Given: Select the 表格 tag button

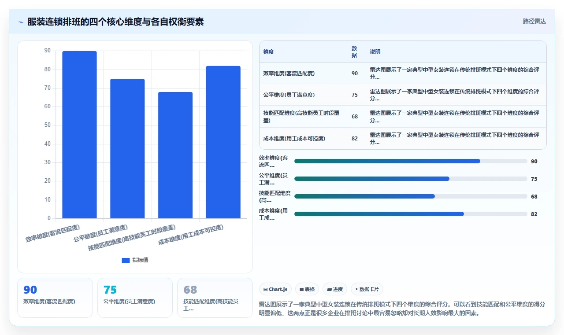Looking at the screenshot, I should pos(307,289).
